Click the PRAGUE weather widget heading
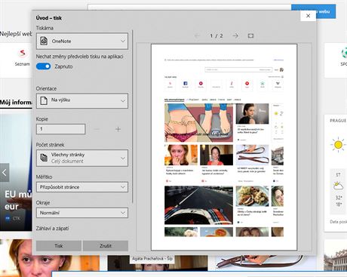The height and width of the screenshot is (277, 347). pos(338,121)
